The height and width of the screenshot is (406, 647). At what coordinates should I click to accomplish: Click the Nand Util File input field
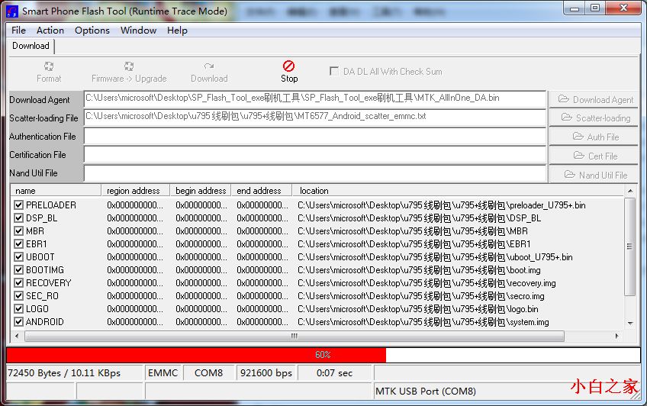(x=315, y=173)
